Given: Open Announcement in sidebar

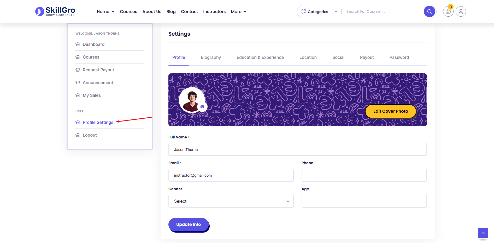Looking at the screenshot, I should (98, 82).
